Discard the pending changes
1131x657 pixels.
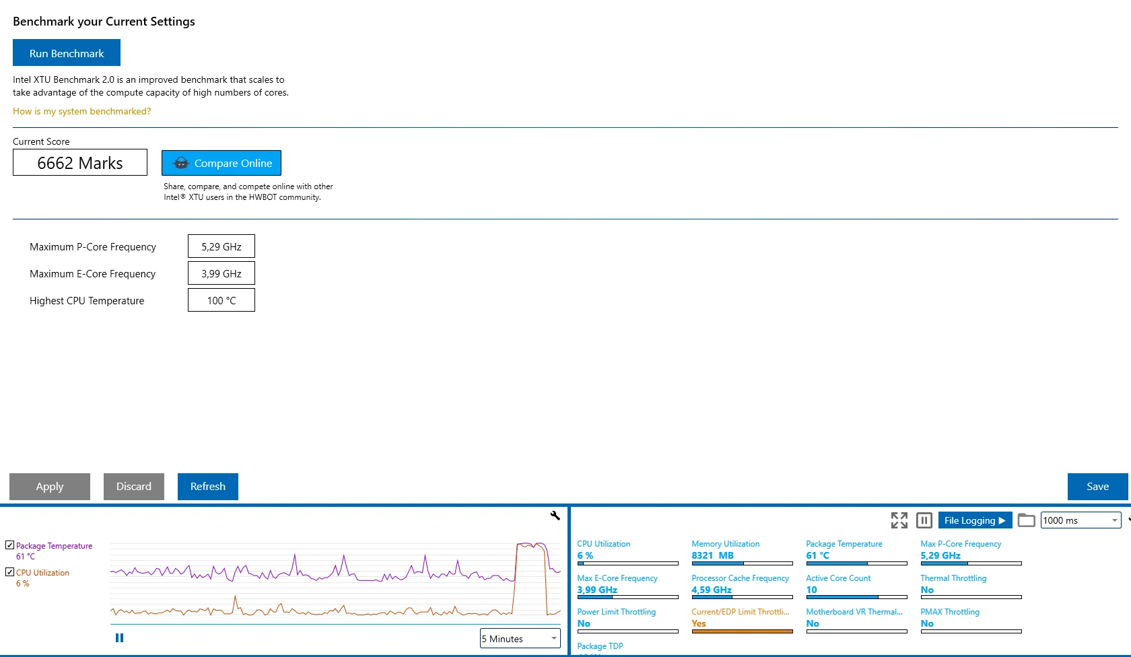coord(134,487)
